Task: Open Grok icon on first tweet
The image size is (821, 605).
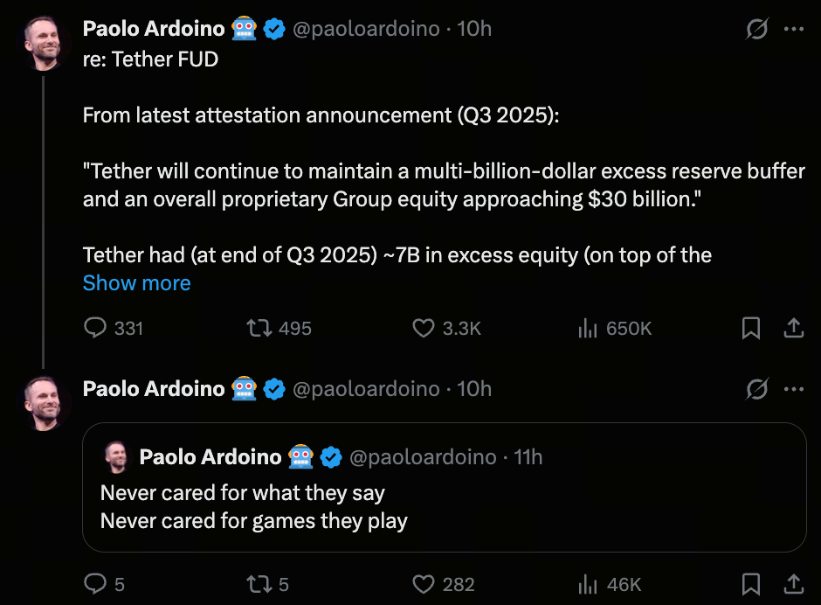Action: click(x=756, y=29)
